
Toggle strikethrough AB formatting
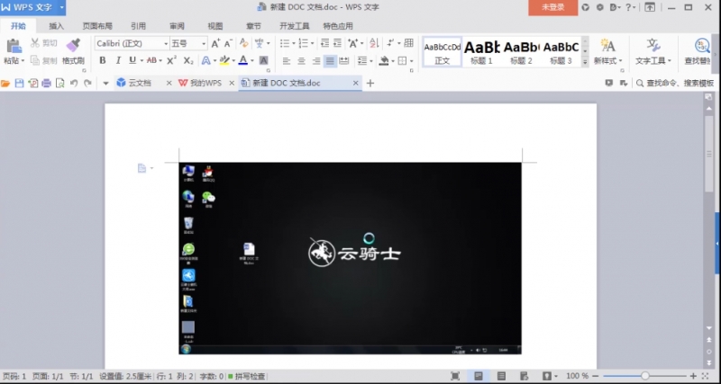pos(151,60)
